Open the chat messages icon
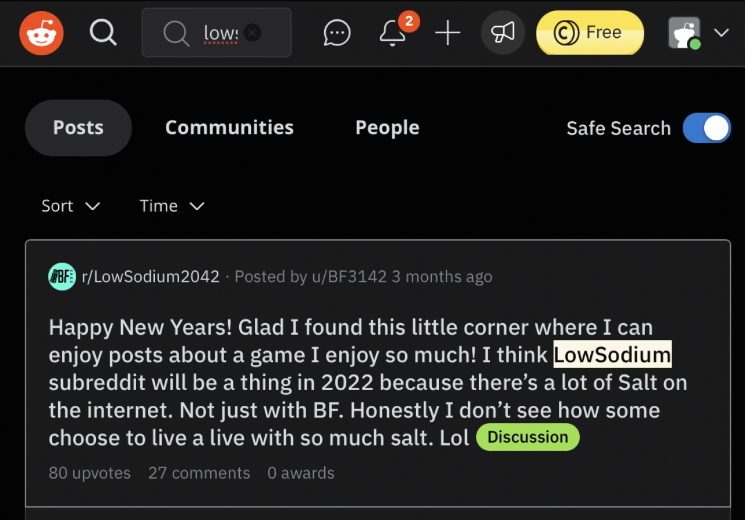Image resolution: width=745 pixels, height=520 pixels. point(337,33)
